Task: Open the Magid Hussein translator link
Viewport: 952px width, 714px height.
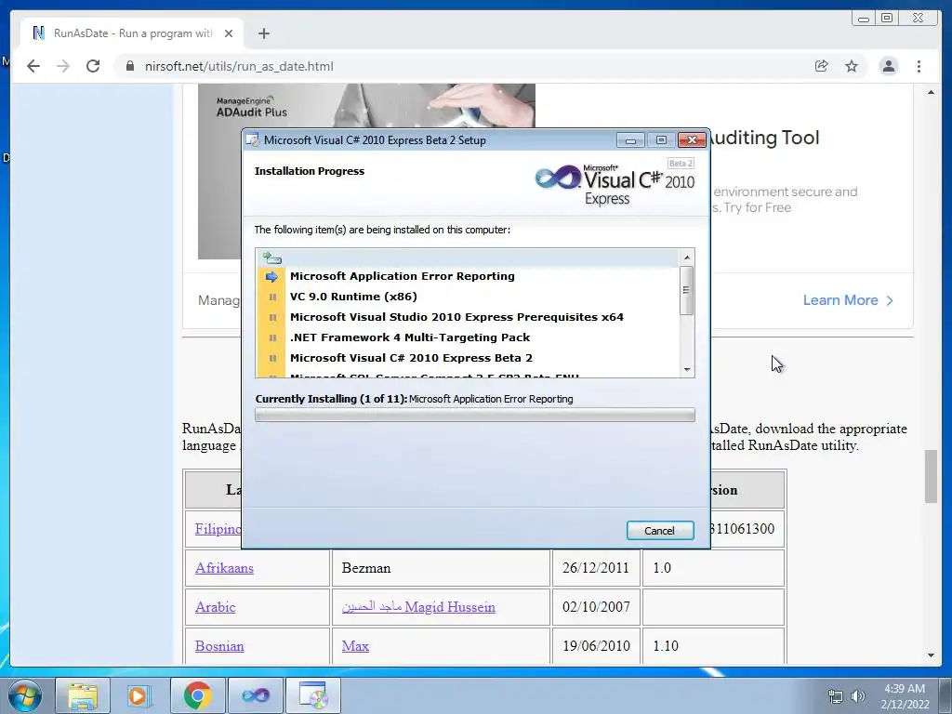Action: [418, 607]
